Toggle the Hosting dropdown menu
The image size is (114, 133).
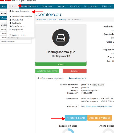pos(13,6)
